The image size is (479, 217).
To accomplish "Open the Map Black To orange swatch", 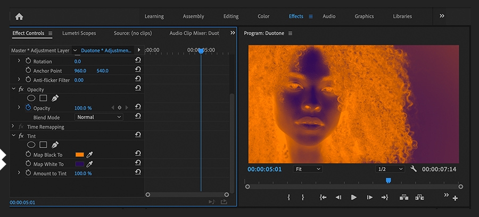I will pyautogui.click(x=80, y=154).
